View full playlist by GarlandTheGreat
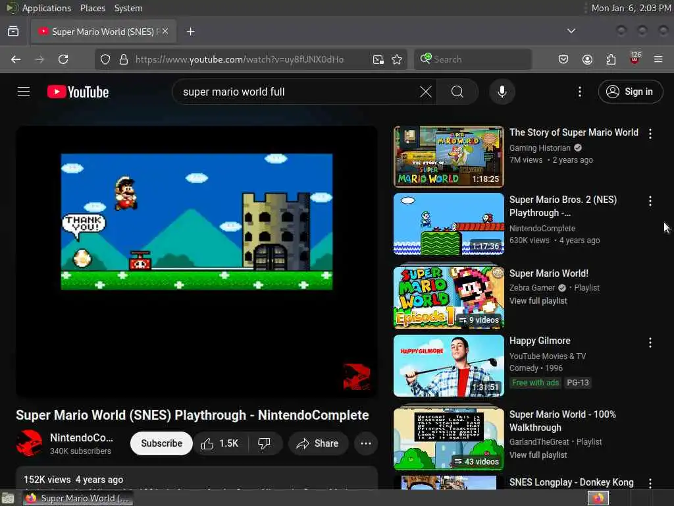This screenshot has width=674, height=506. (x=538, y=455)
